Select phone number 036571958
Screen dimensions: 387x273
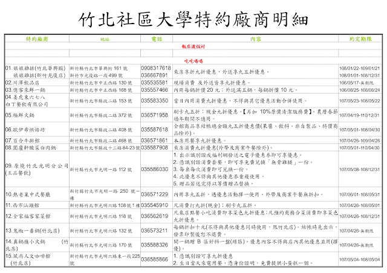154,115
